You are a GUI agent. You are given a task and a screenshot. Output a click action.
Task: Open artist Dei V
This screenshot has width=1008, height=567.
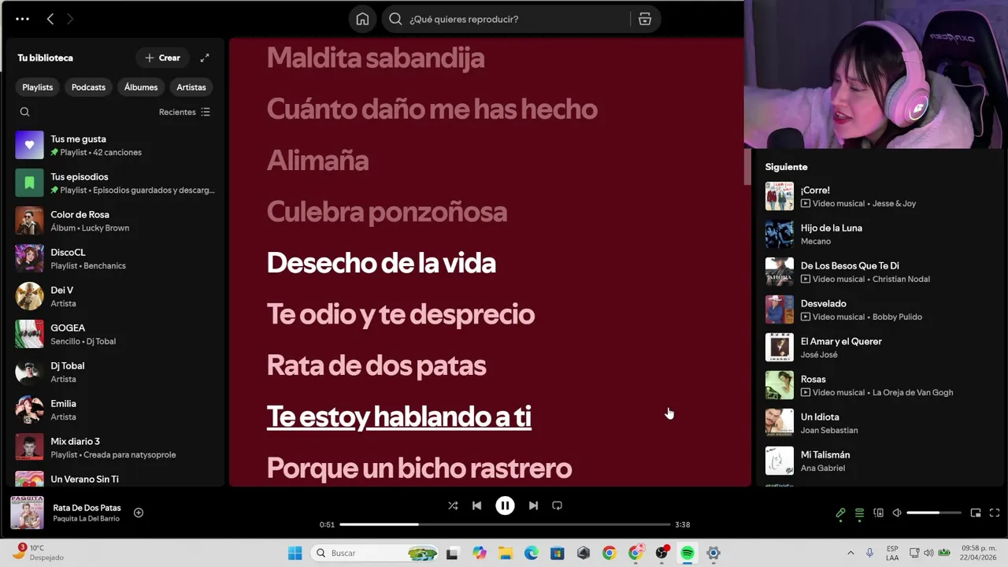click(115, 296)
